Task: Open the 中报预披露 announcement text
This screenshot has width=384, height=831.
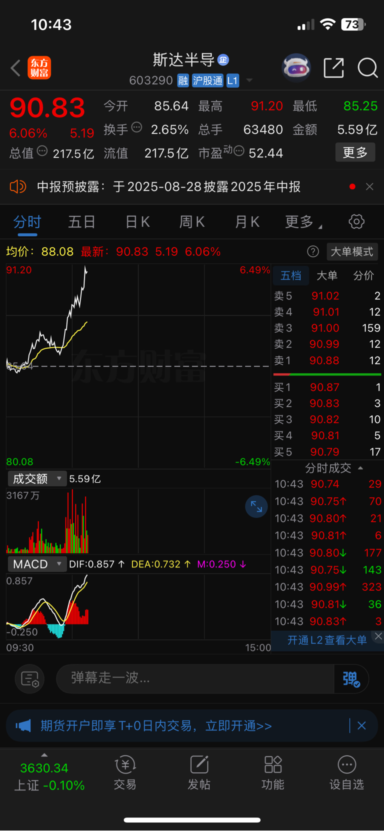Action: coord(168,187)
